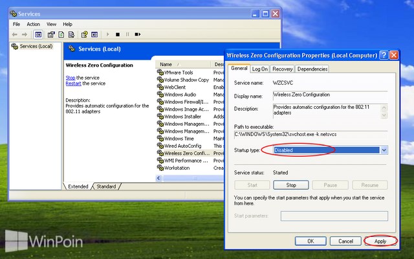Click the list's horizontal scrollbar left arrow
Image resolution: width=414 pixels, height=259 pixels.
tap(158, 178)
